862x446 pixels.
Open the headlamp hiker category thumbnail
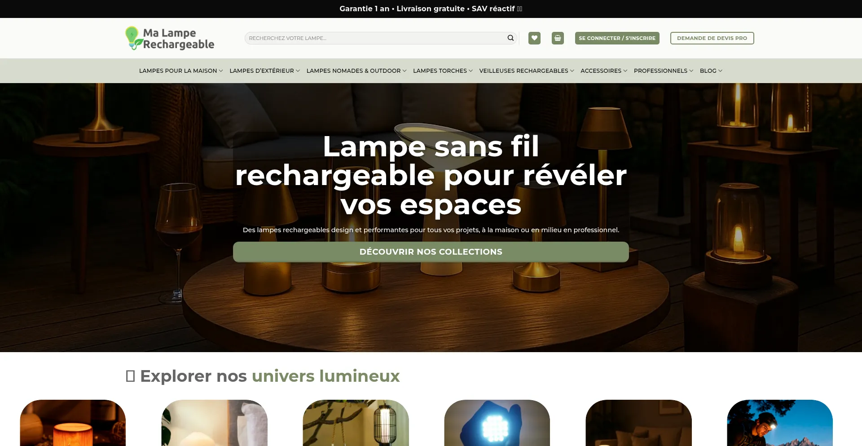[x=780, y=423]
